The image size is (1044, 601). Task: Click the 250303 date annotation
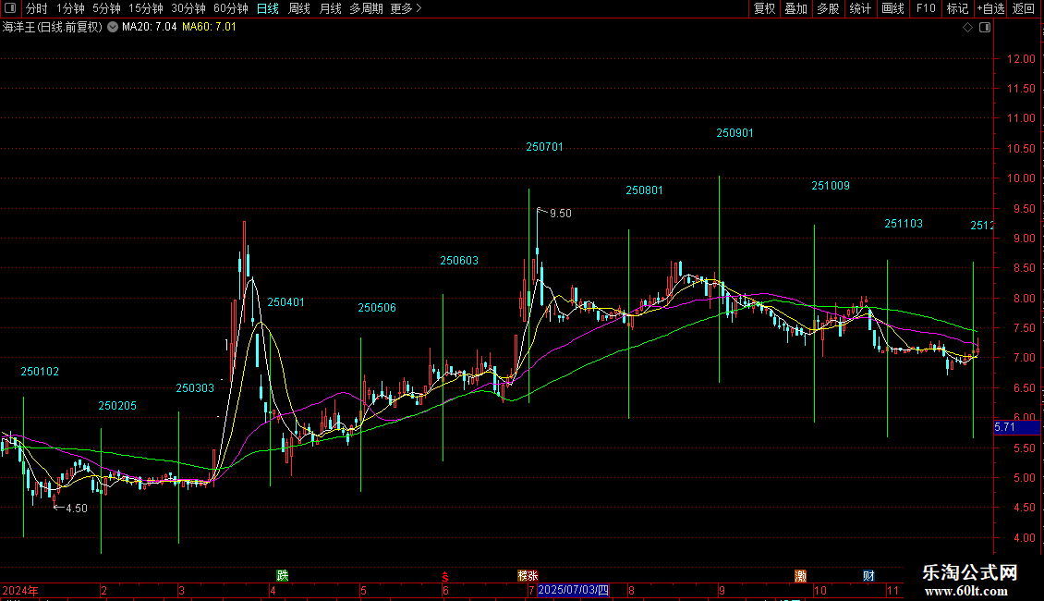(x=195, y=388)
